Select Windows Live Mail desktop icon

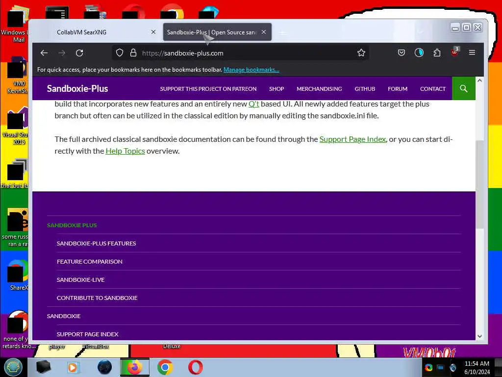[15, 24]
